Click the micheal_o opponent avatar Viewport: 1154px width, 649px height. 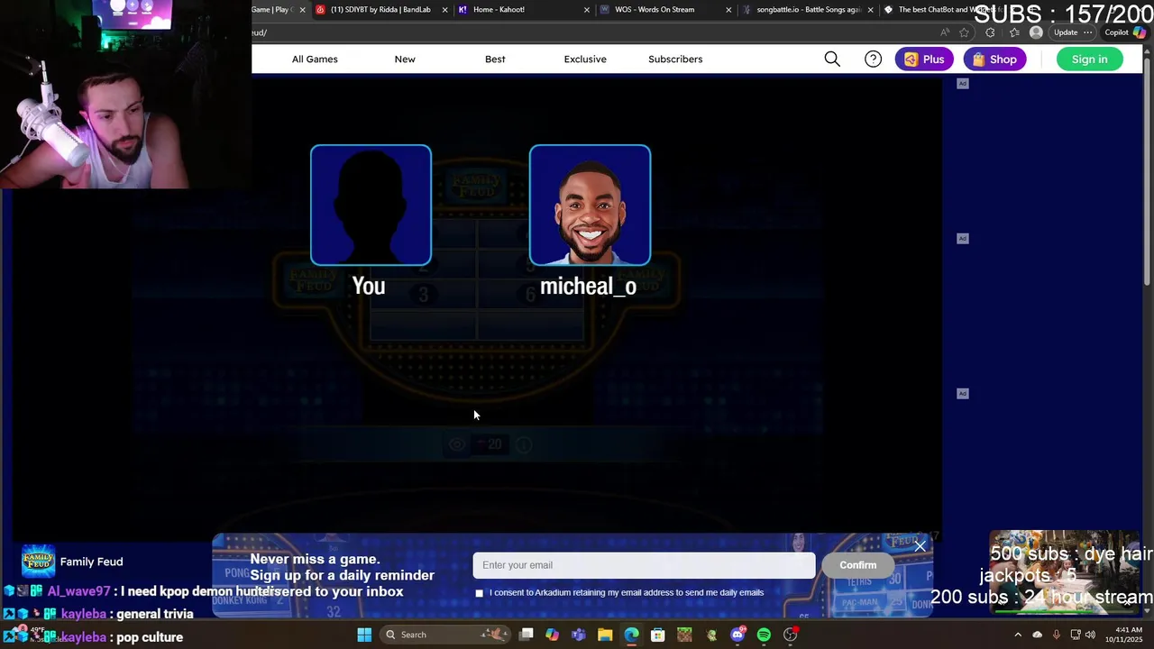pos(590,206)
